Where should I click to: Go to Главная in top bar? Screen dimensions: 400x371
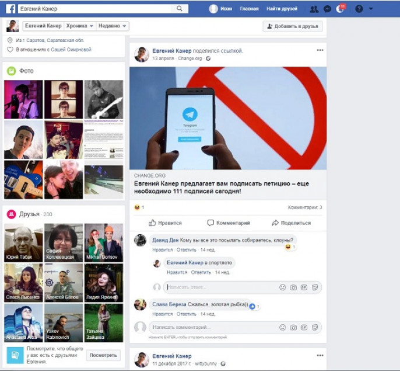click(x=249, y=9)
